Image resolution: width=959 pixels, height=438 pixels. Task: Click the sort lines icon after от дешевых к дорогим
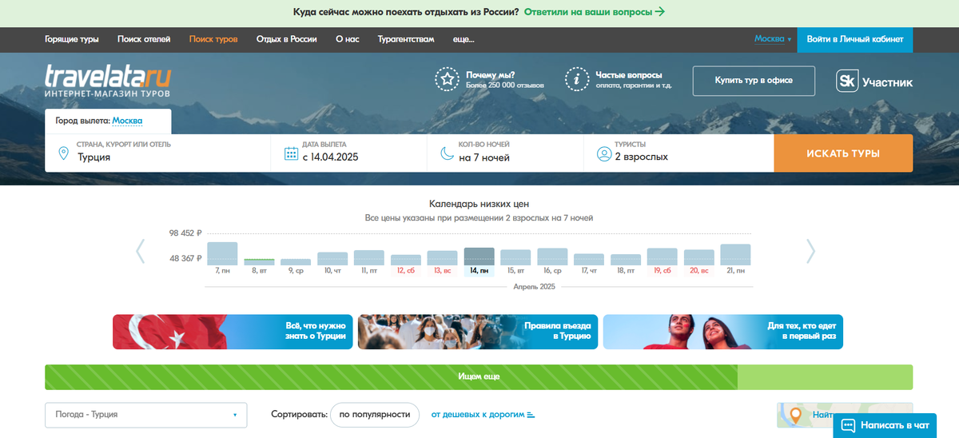(x=531, y=415)
